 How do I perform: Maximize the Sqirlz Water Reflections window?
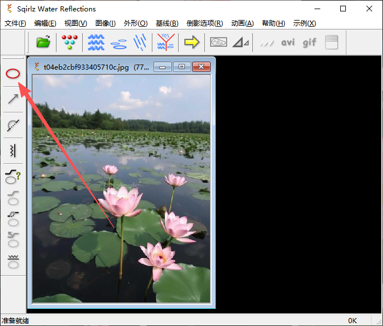pyautogui.click(x=343, y=9)
